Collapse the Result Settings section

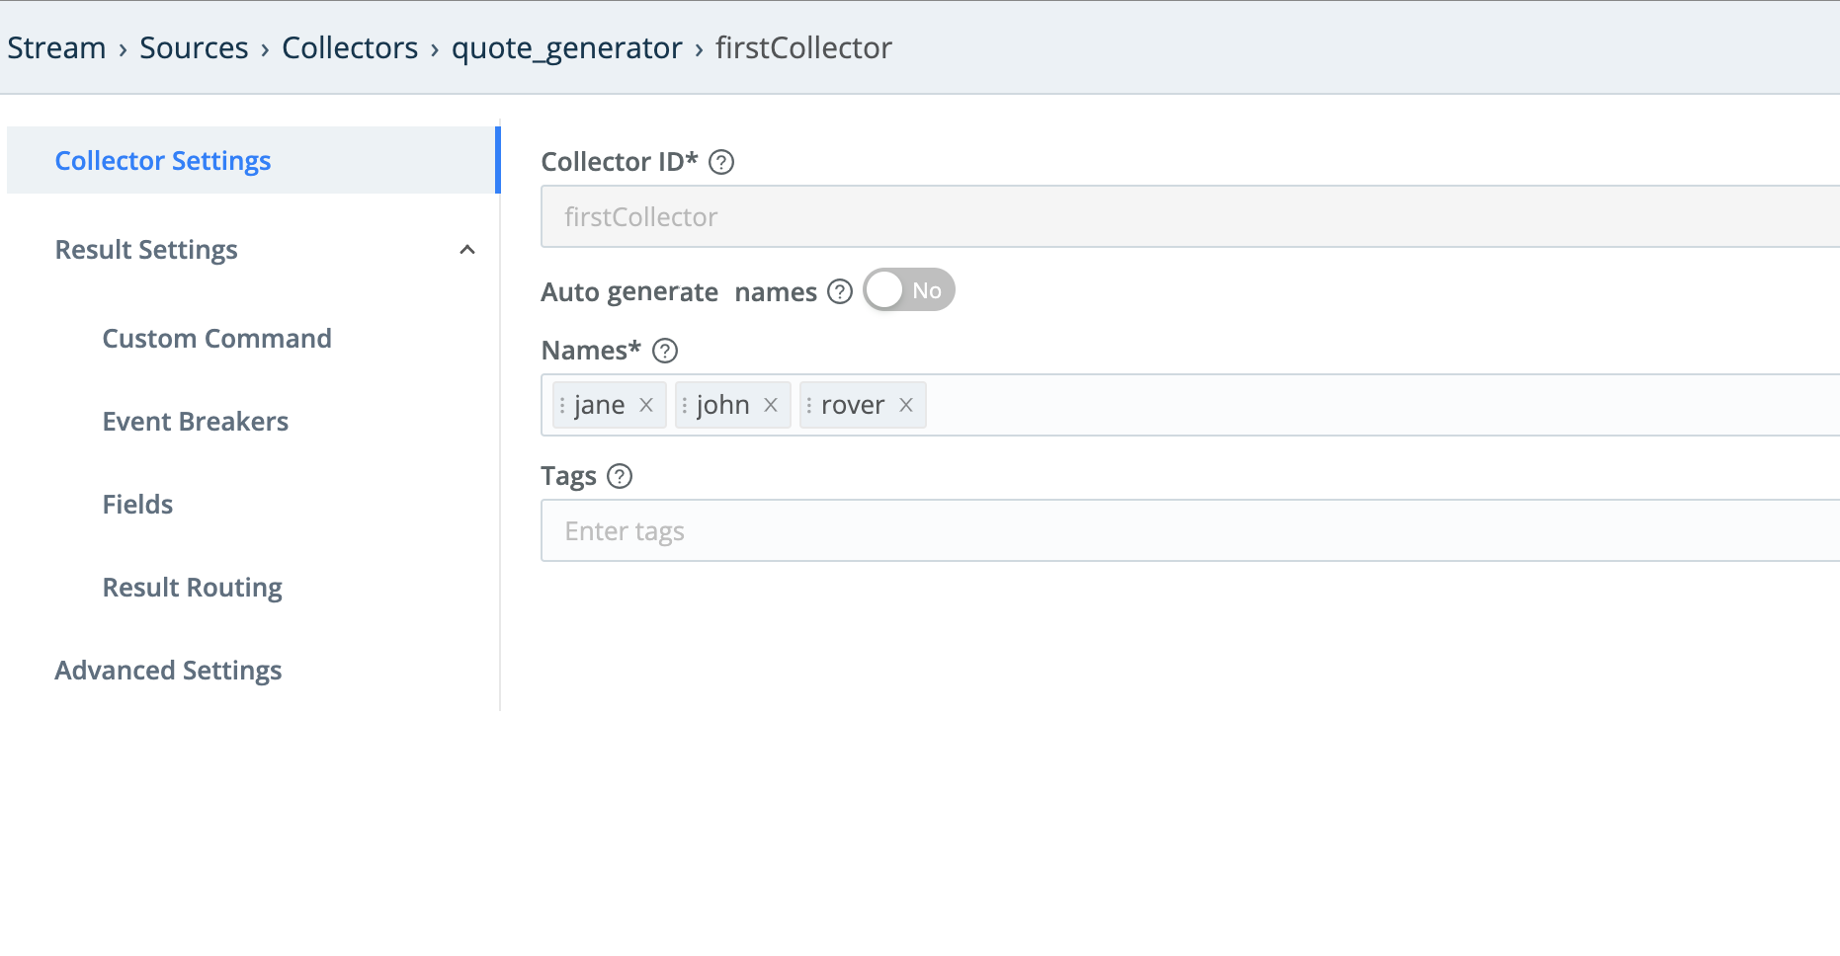[467, 250]
